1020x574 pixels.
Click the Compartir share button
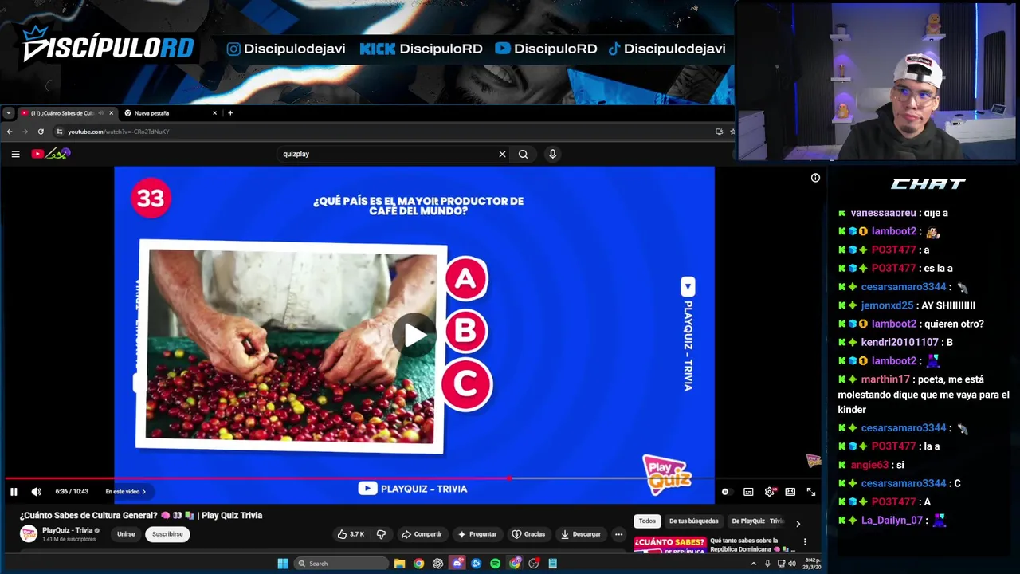click(x=422, y=534)
